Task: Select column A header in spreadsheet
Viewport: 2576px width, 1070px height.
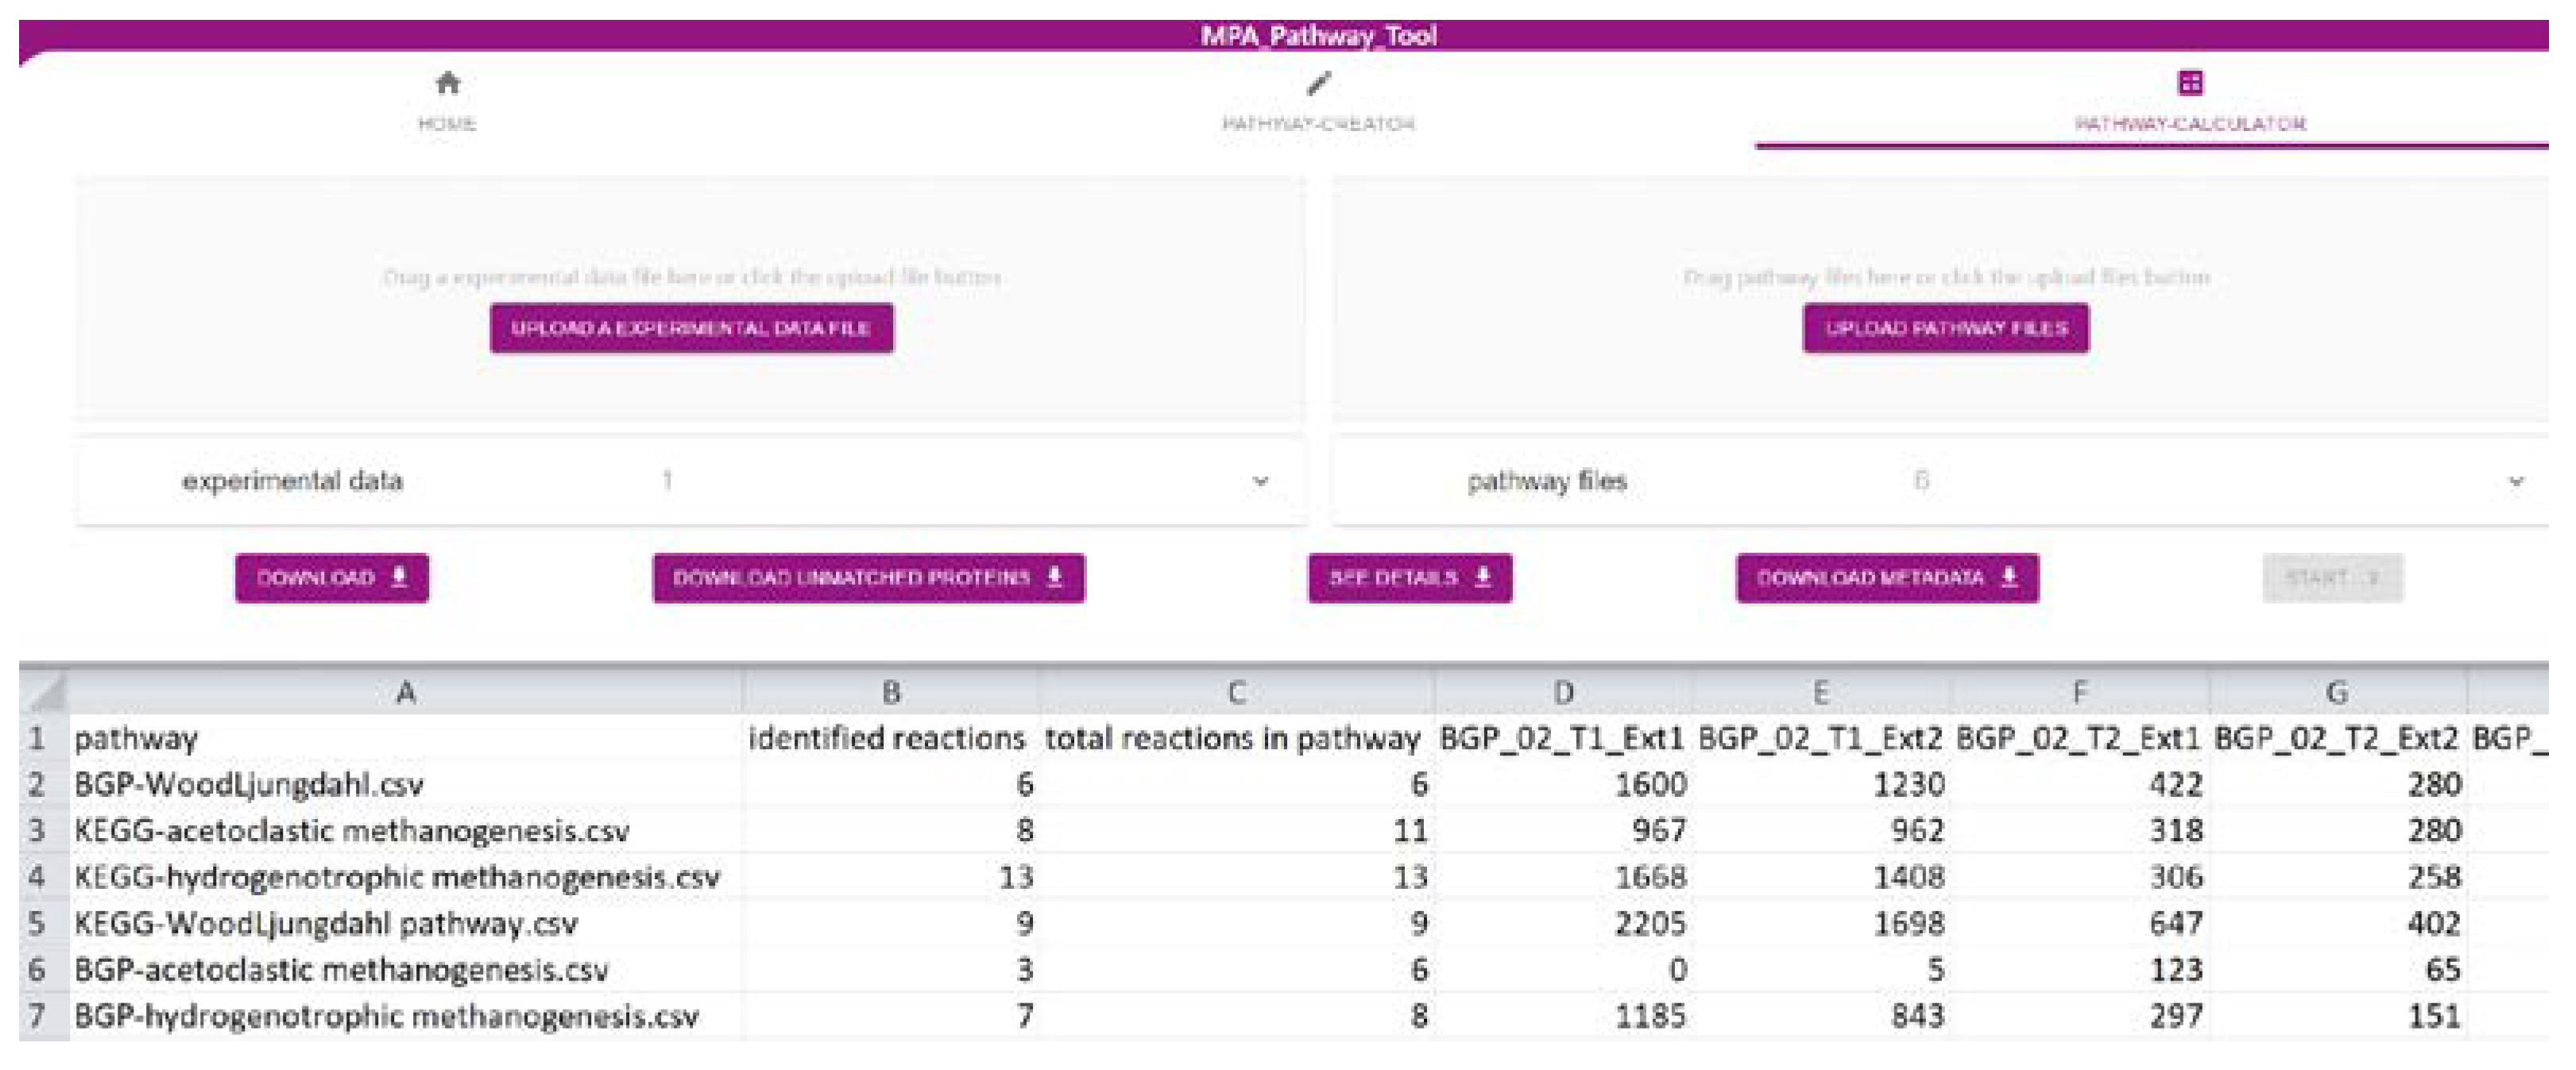Action: [x=405, y=691]
